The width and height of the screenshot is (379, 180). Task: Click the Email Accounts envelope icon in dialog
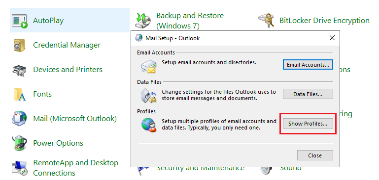(149, 66)
